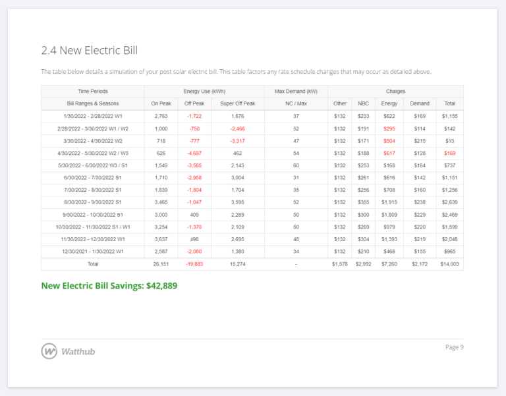The image size is (506, 396).
Task: Click the 'Time Periods' column header
Action: pyautogui.click(x=93, y=91)
